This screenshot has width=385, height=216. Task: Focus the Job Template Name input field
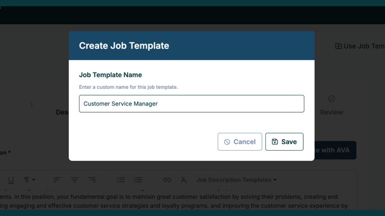pyautogui.click(x=191, y=104)
